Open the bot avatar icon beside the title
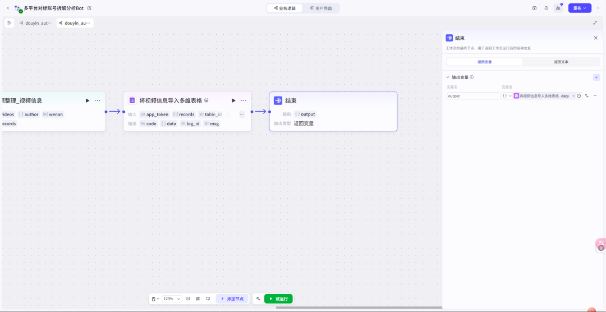Image resolution: width=606 pixels, height=312 pixels. coord(18,8)
